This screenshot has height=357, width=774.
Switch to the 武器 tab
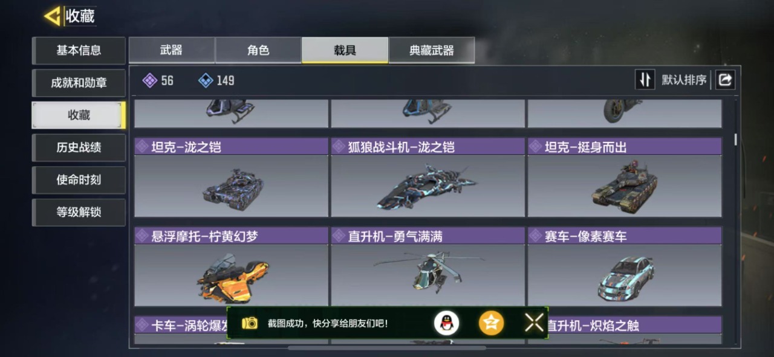tap(171, 50)
